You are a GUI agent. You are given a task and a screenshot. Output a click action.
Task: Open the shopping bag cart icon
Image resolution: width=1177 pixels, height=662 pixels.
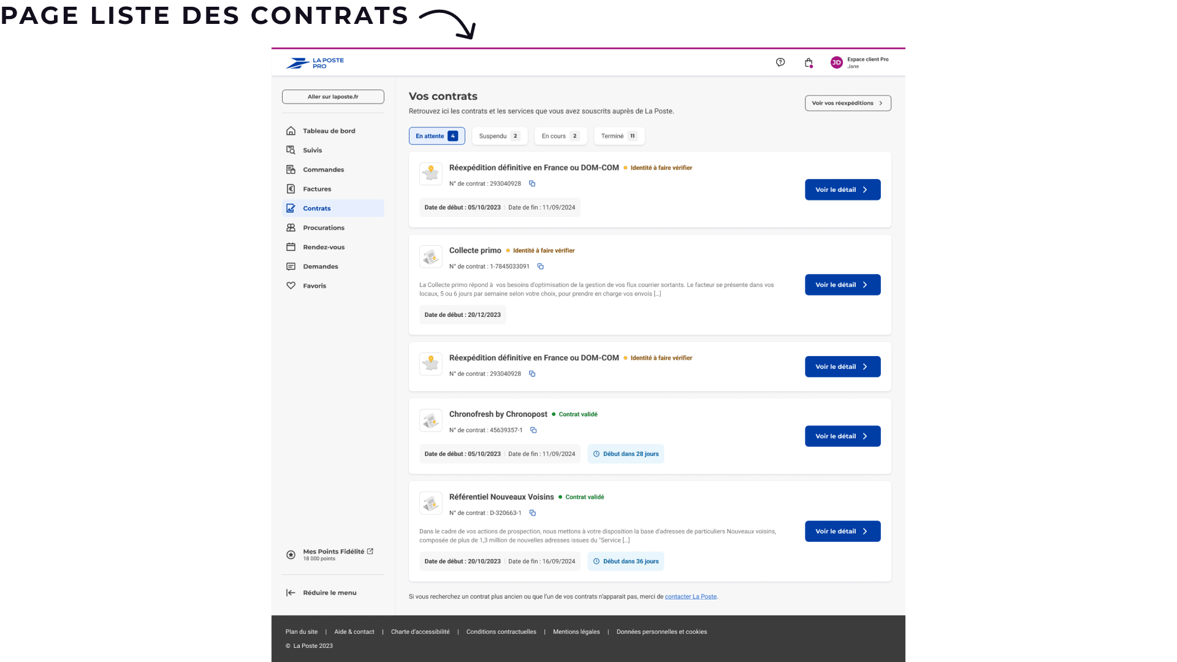(809, 63)
